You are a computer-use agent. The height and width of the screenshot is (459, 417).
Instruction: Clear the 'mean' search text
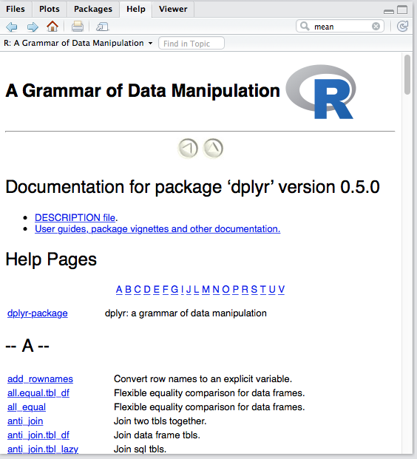tap(376, 27)
